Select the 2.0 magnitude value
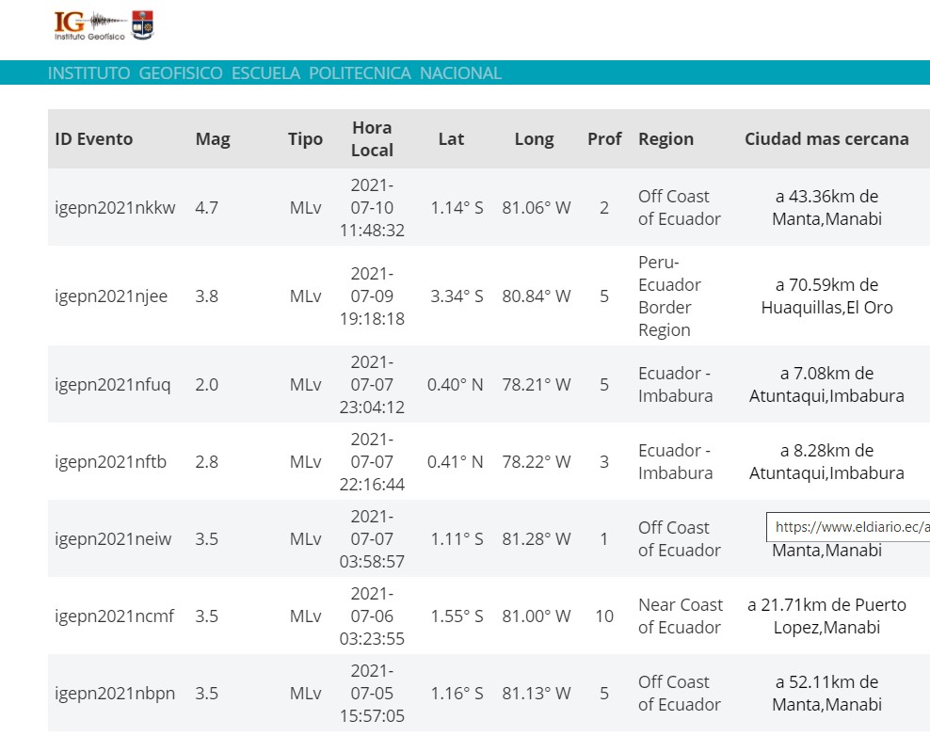 coord(206,384)
